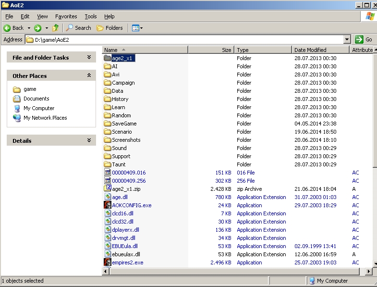
Task: Sort by Date Modified column header
Action: click(320, 50)
